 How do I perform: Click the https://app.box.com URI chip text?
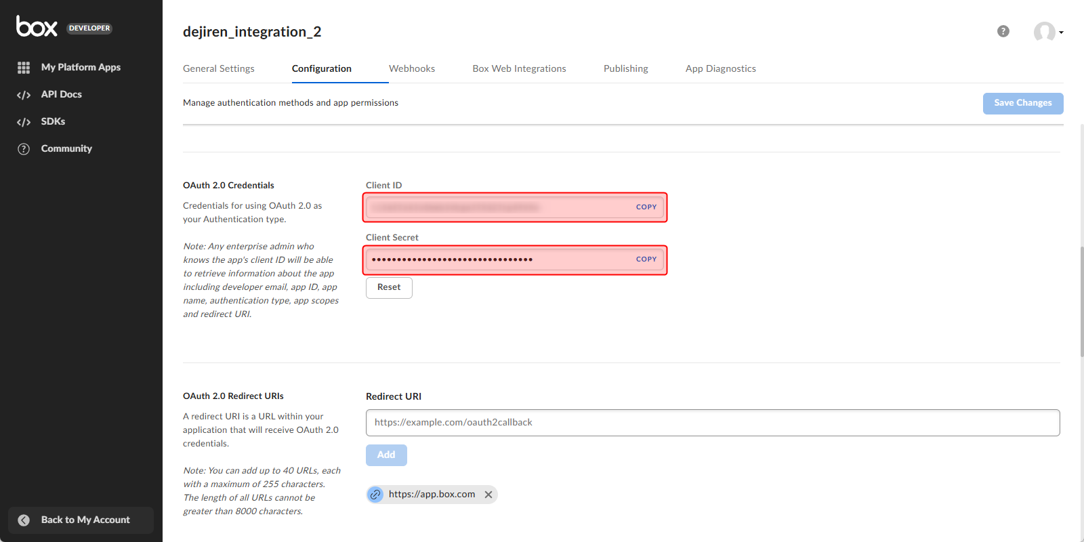click(x=432, y=495)
